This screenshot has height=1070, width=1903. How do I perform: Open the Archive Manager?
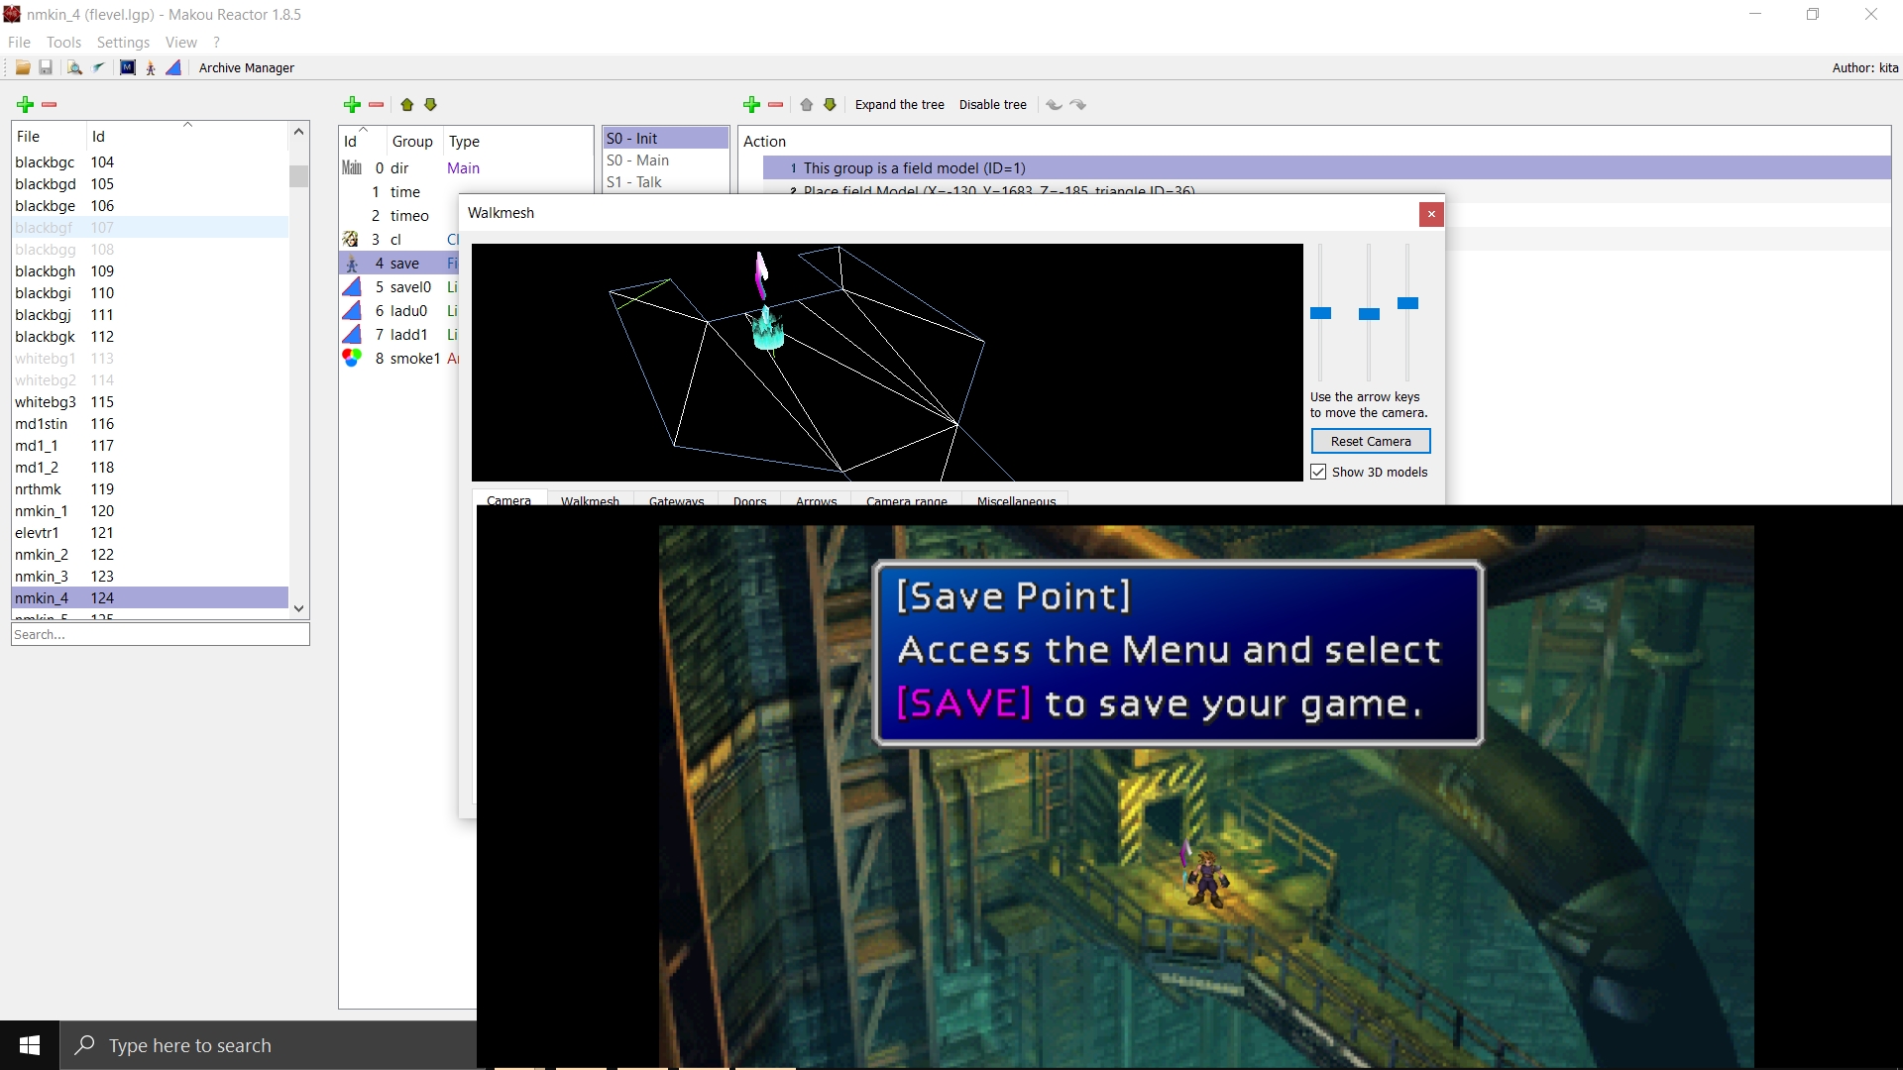point(247,68)
